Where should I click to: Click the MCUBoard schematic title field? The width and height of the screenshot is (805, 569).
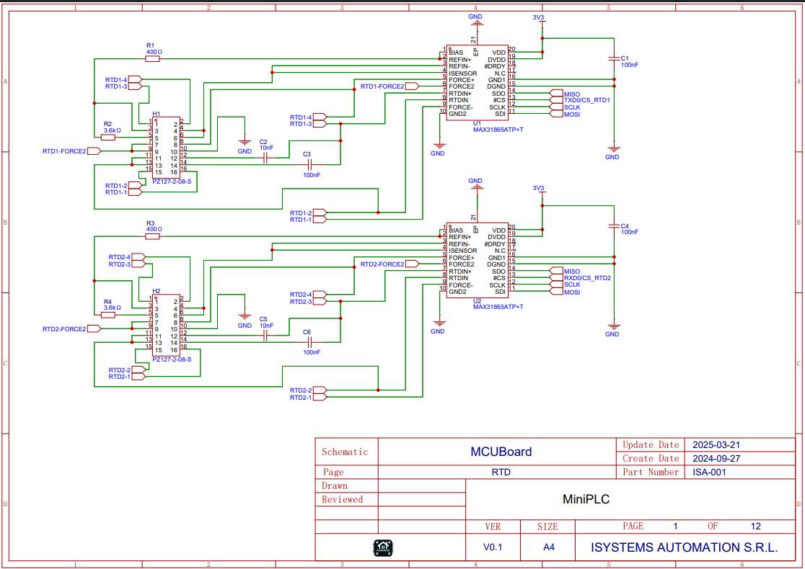[501, 452]
